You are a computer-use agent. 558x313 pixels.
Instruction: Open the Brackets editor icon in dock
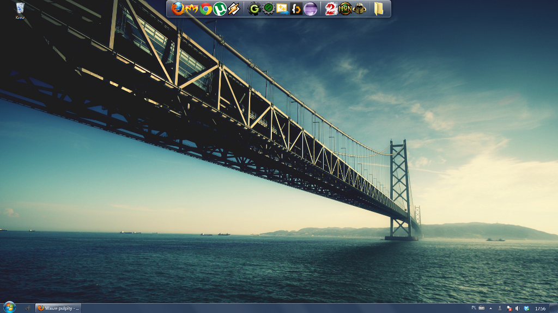296,9
